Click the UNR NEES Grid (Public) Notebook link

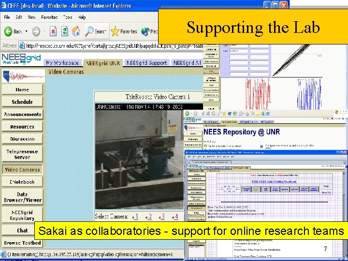(274, 182)
